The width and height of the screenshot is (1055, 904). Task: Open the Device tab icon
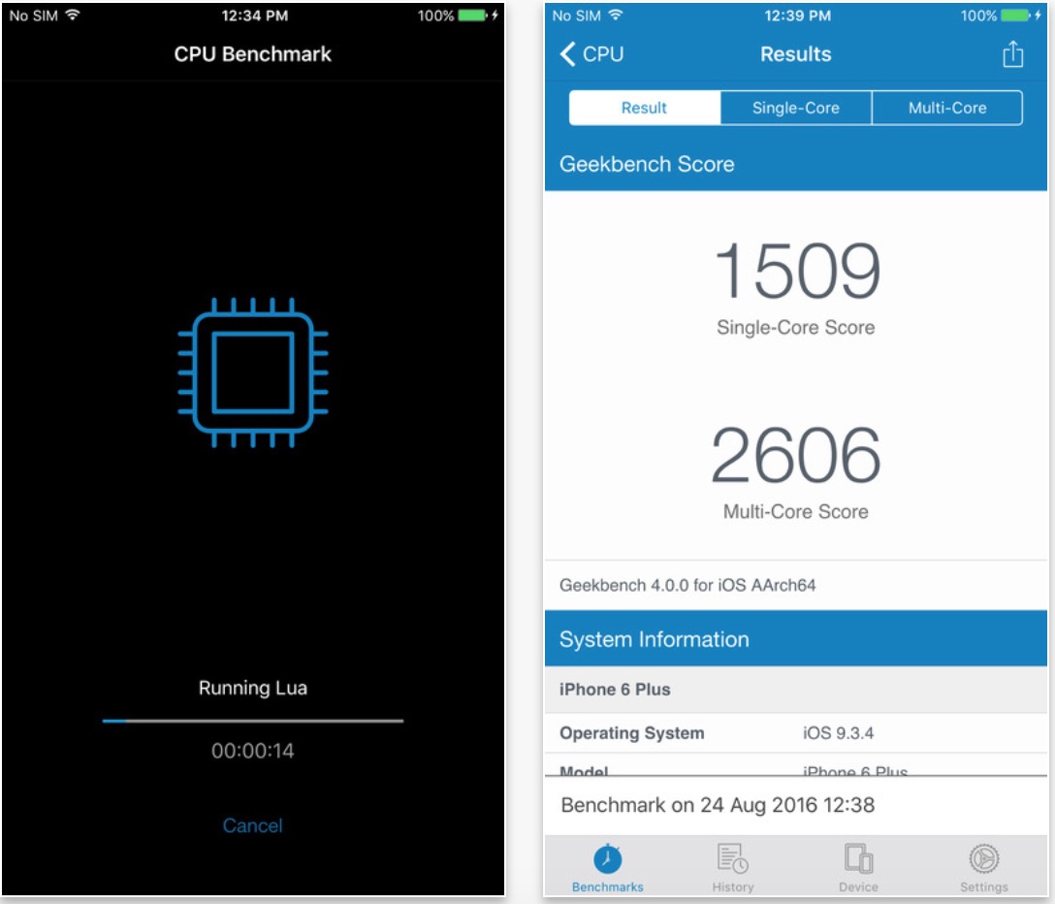[858, 868]
